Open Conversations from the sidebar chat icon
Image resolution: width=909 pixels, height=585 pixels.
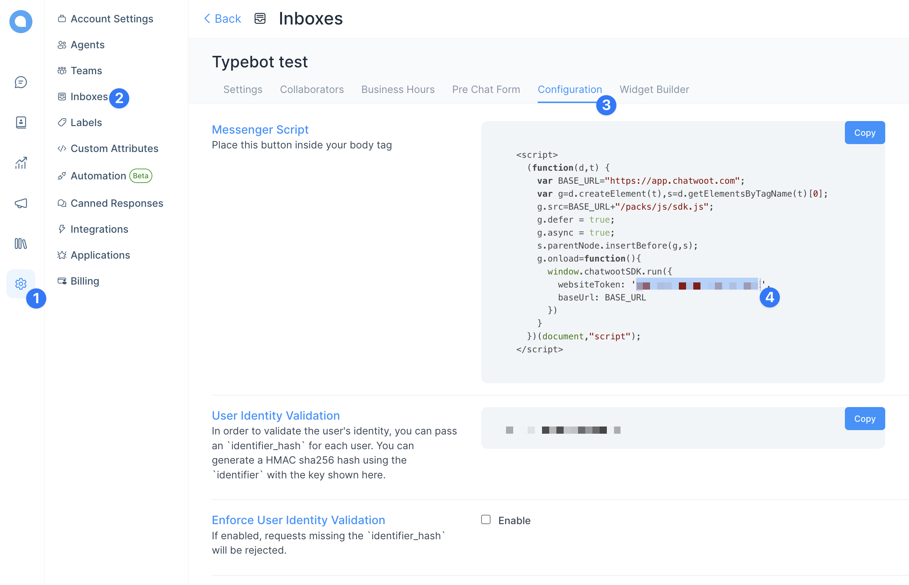[21, 82]
